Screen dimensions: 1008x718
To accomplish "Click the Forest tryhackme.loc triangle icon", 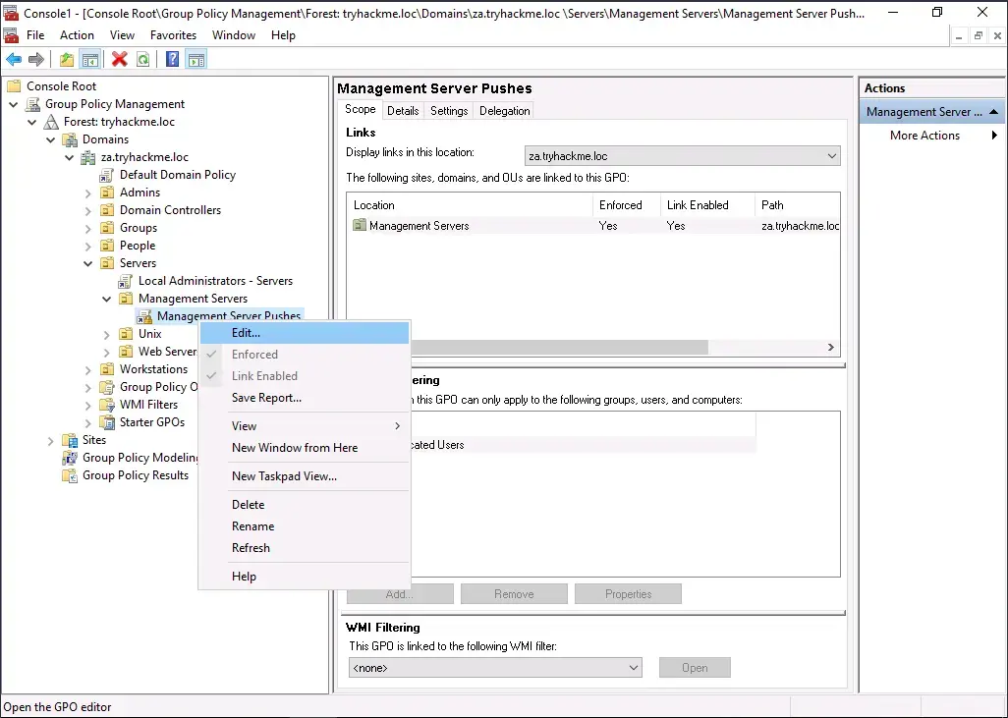I will tap(51, 122).
